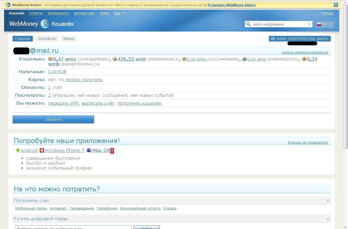Screen dimensions: 348x229
Task: Open the Android app link
Action: (x=29, y=150)
